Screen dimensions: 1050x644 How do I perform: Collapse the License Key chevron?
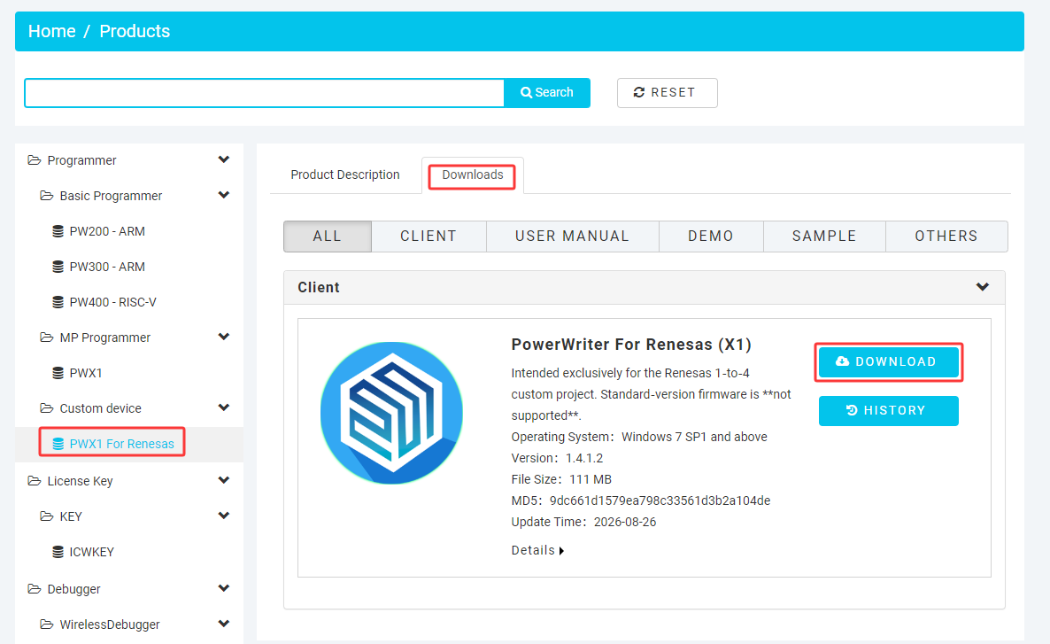pyautogui.click(x=224, y=480)
